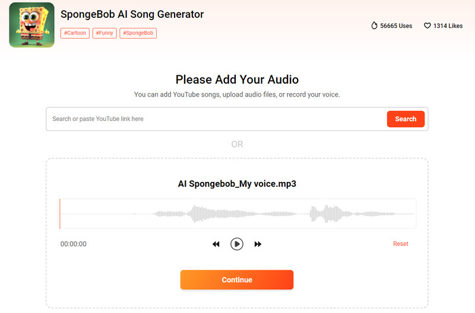Click the rewind double-arrow icon
The height and width of the screenshot is (313, 475).
(x=216, y=244)
